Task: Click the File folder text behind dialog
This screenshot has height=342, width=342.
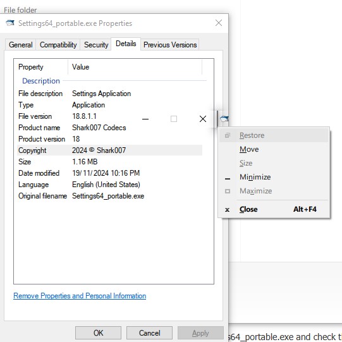Action: pos(20,10)
